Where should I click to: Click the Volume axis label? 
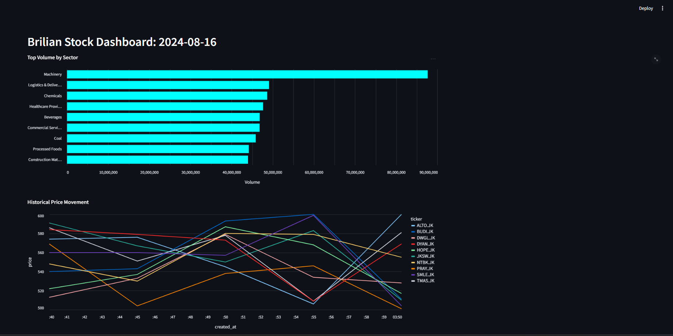point(252,182)
